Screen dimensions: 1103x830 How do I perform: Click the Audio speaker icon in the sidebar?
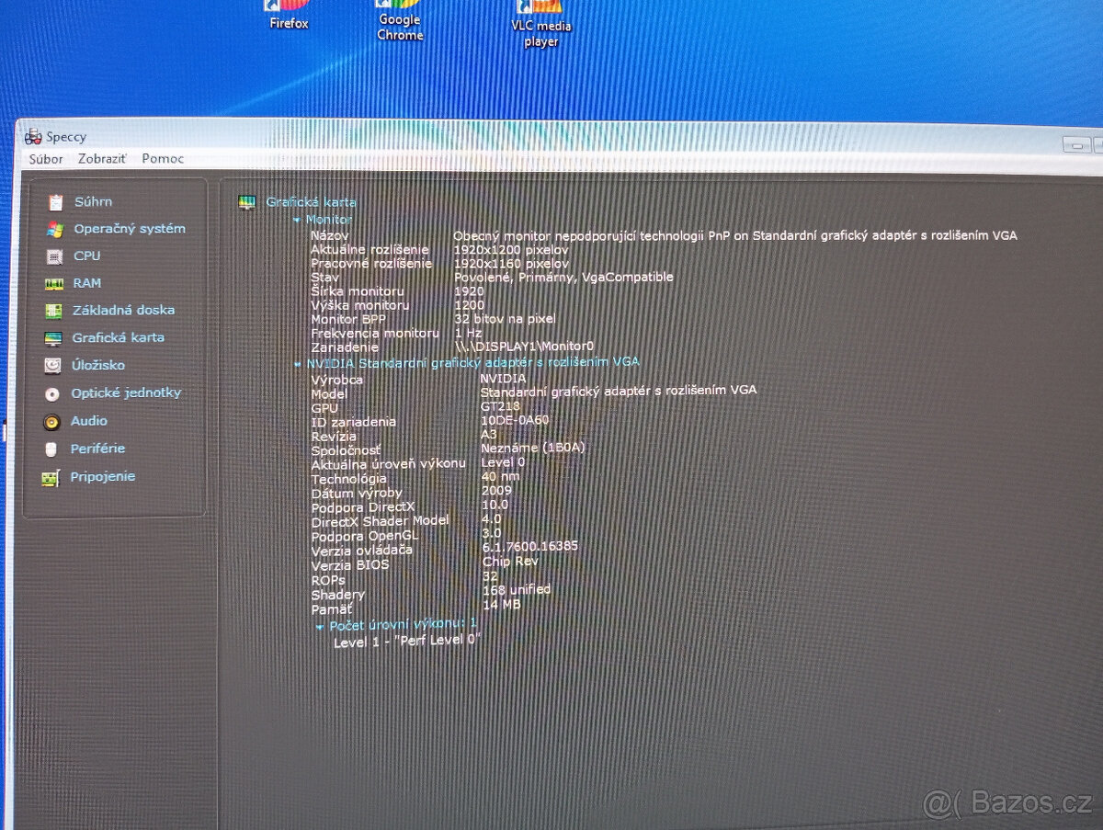coord(52,422)
